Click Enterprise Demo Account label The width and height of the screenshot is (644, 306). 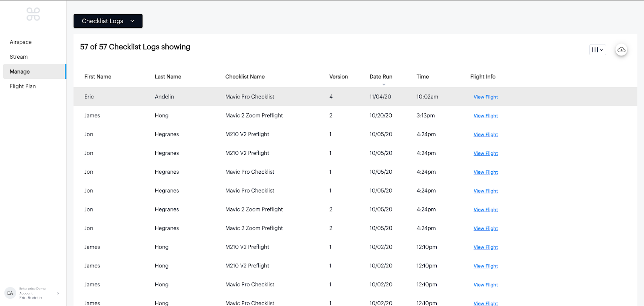(x=32, y=291)
